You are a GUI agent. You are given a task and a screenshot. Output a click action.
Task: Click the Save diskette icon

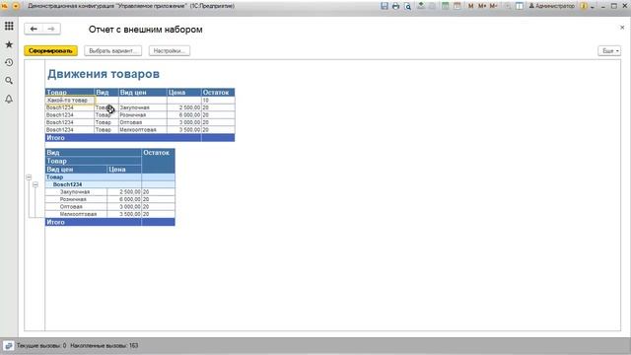tap(385, 6)
